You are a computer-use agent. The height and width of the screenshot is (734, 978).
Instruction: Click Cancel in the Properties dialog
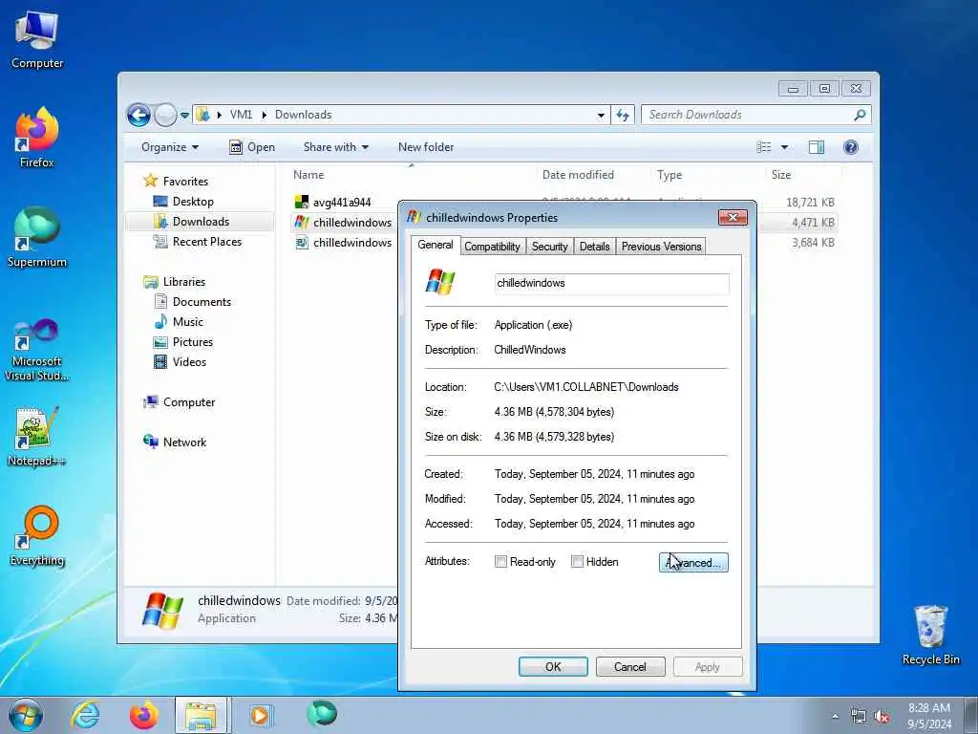pyautogui.click(x=630, y=666)
